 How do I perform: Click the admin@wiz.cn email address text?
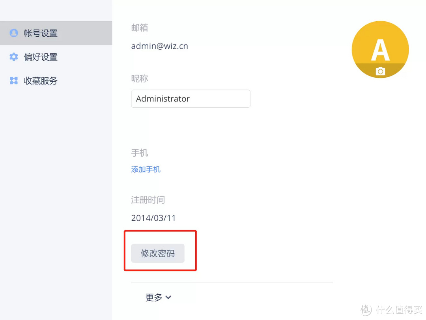160,46
